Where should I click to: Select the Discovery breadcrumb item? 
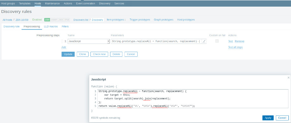click(97, 20)
